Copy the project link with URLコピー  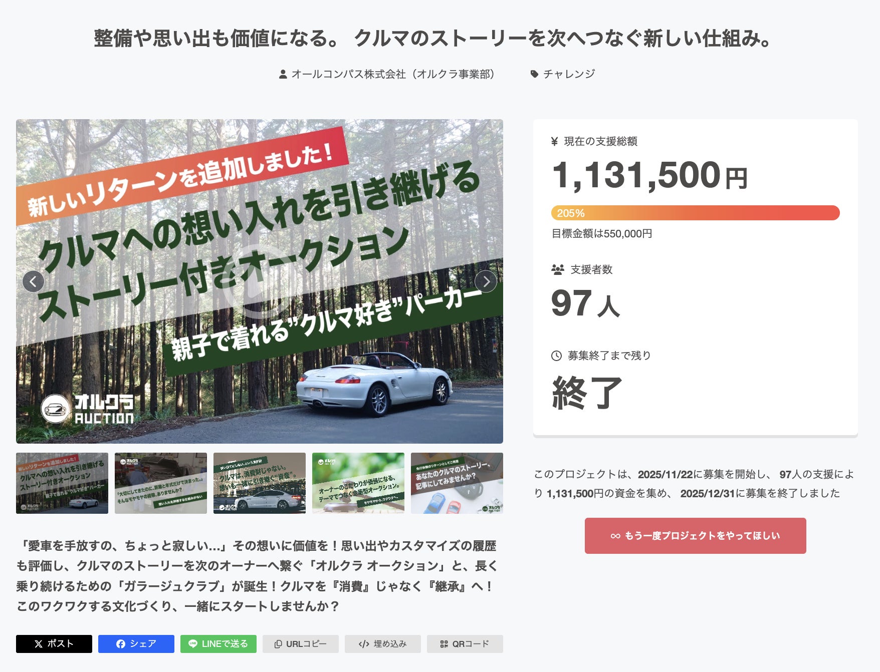(301, 644)
